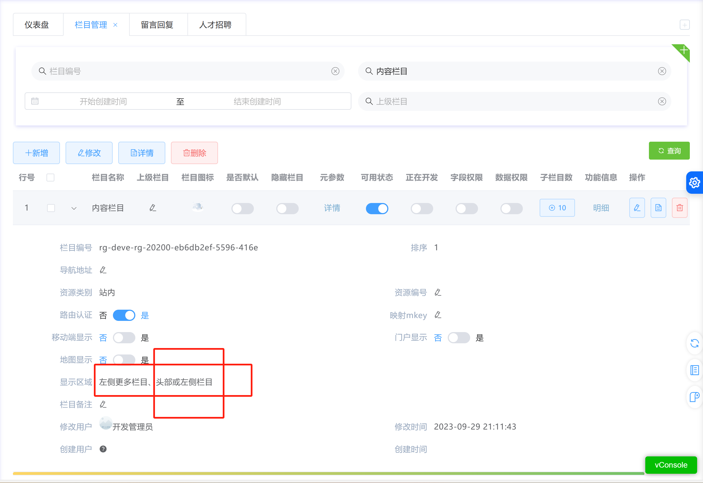The width and height of the screenshot is (703, 483).
Task: Click the row red trash delete button
Action: (679, 208)
